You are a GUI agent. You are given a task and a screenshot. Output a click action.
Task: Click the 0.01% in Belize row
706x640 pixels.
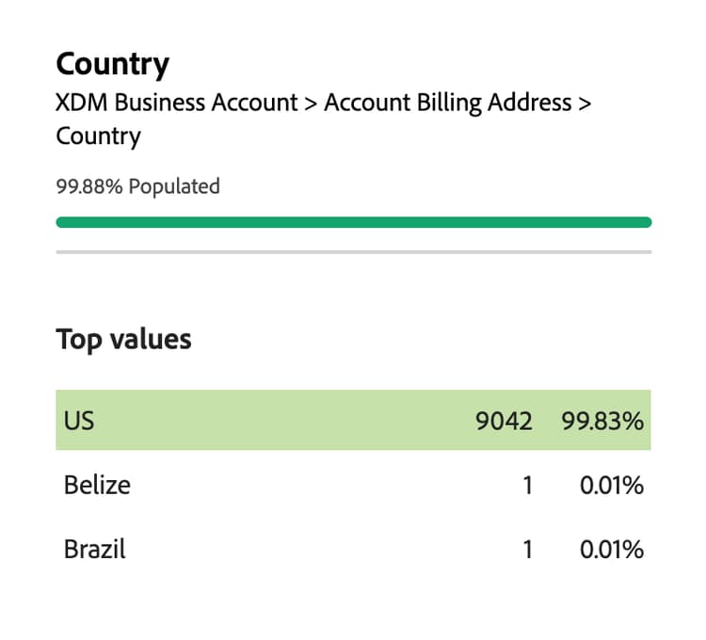[x=612, y=485]
